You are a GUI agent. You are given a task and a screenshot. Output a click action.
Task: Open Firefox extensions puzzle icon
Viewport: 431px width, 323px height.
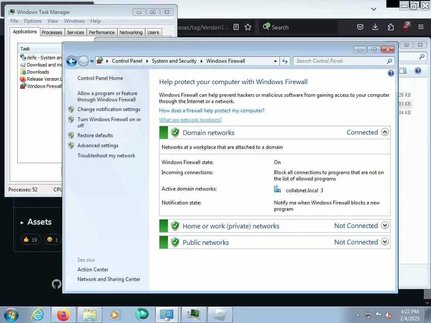(391, 27)
